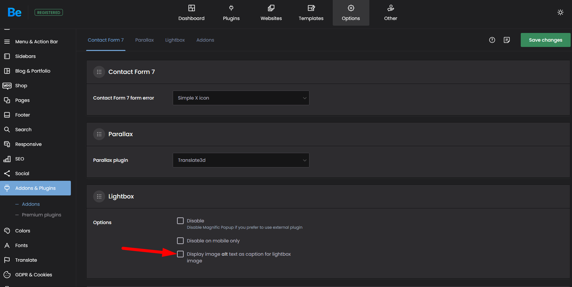Screen dimensions: 572x287
Task: Toggle light mode sun icon
Action: point(560,12)
